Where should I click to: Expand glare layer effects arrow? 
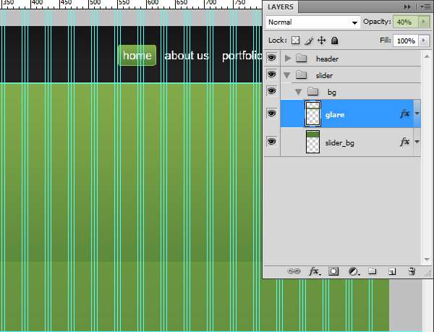pos(417,114)
